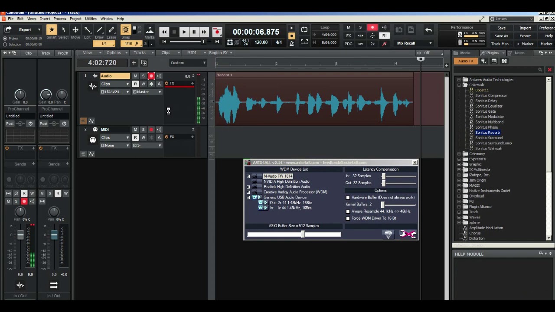This screenshot has width=555, height=312.
Task: Activate the Move tool
Action: click(75, 29)
